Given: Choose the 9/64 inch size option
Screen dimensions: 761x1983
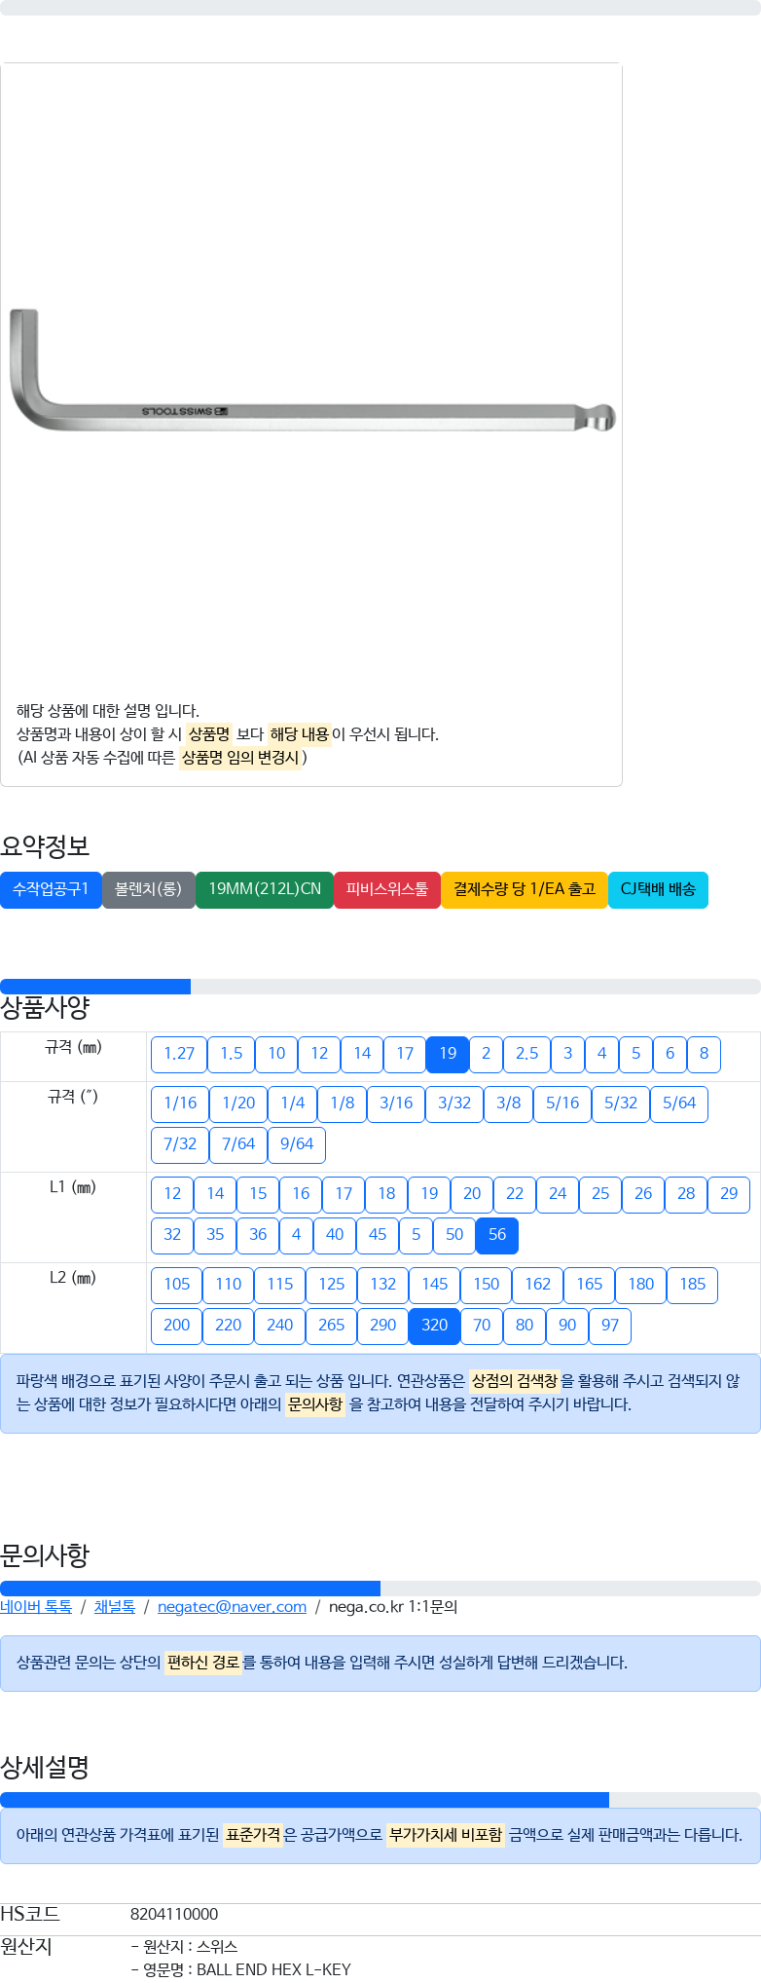Looking at the screenshot, I should pyautogui.click(x=297, y=1144).
